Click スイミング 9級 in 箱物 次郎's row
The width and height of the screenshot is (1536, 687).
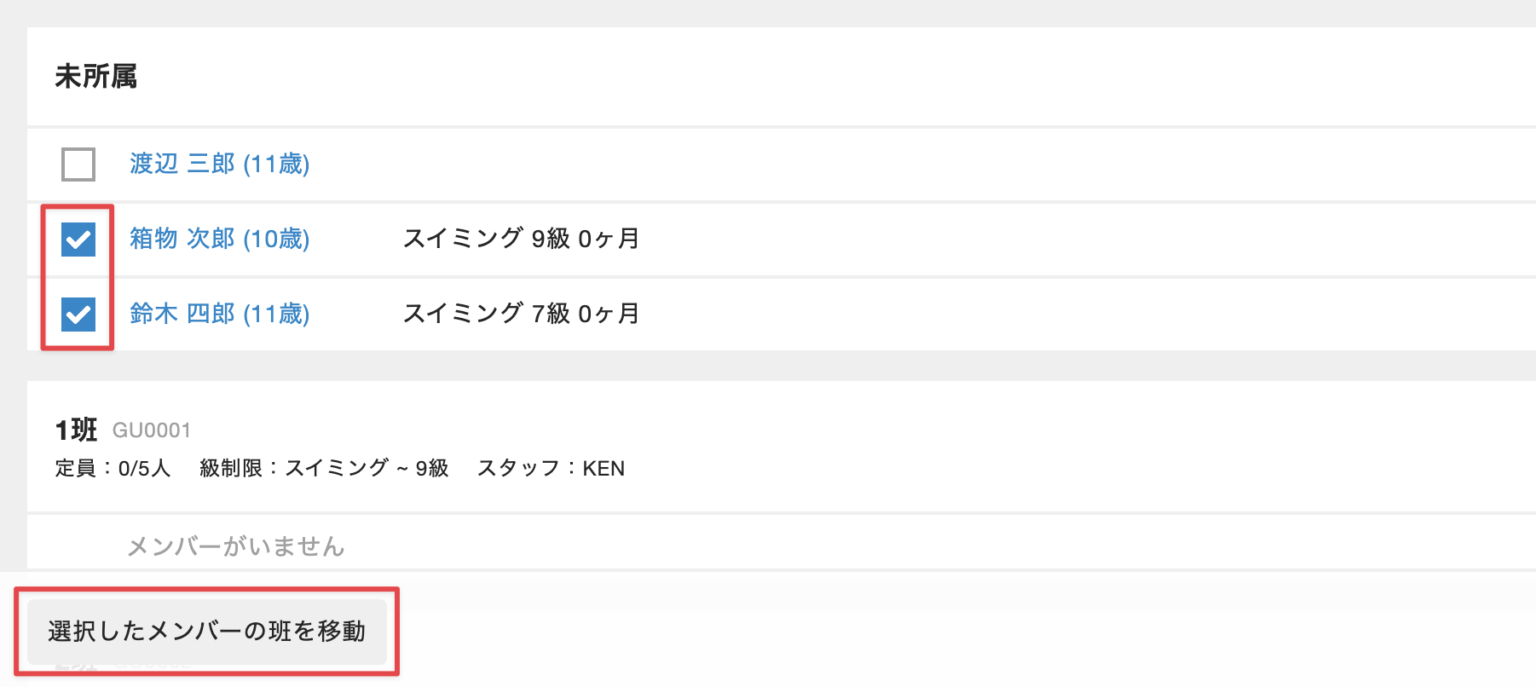[486, 239]
